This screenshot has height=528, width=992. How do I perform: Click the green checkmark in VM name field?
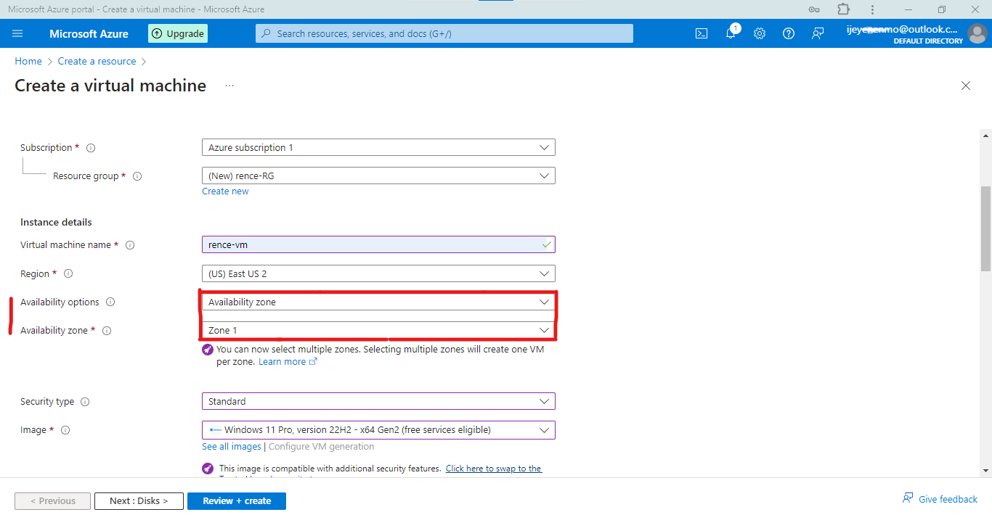click(546, 244)
